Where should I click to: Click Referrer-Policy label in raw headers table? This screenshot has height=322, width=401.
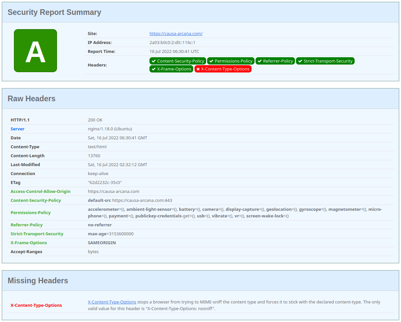click(27, 225)
